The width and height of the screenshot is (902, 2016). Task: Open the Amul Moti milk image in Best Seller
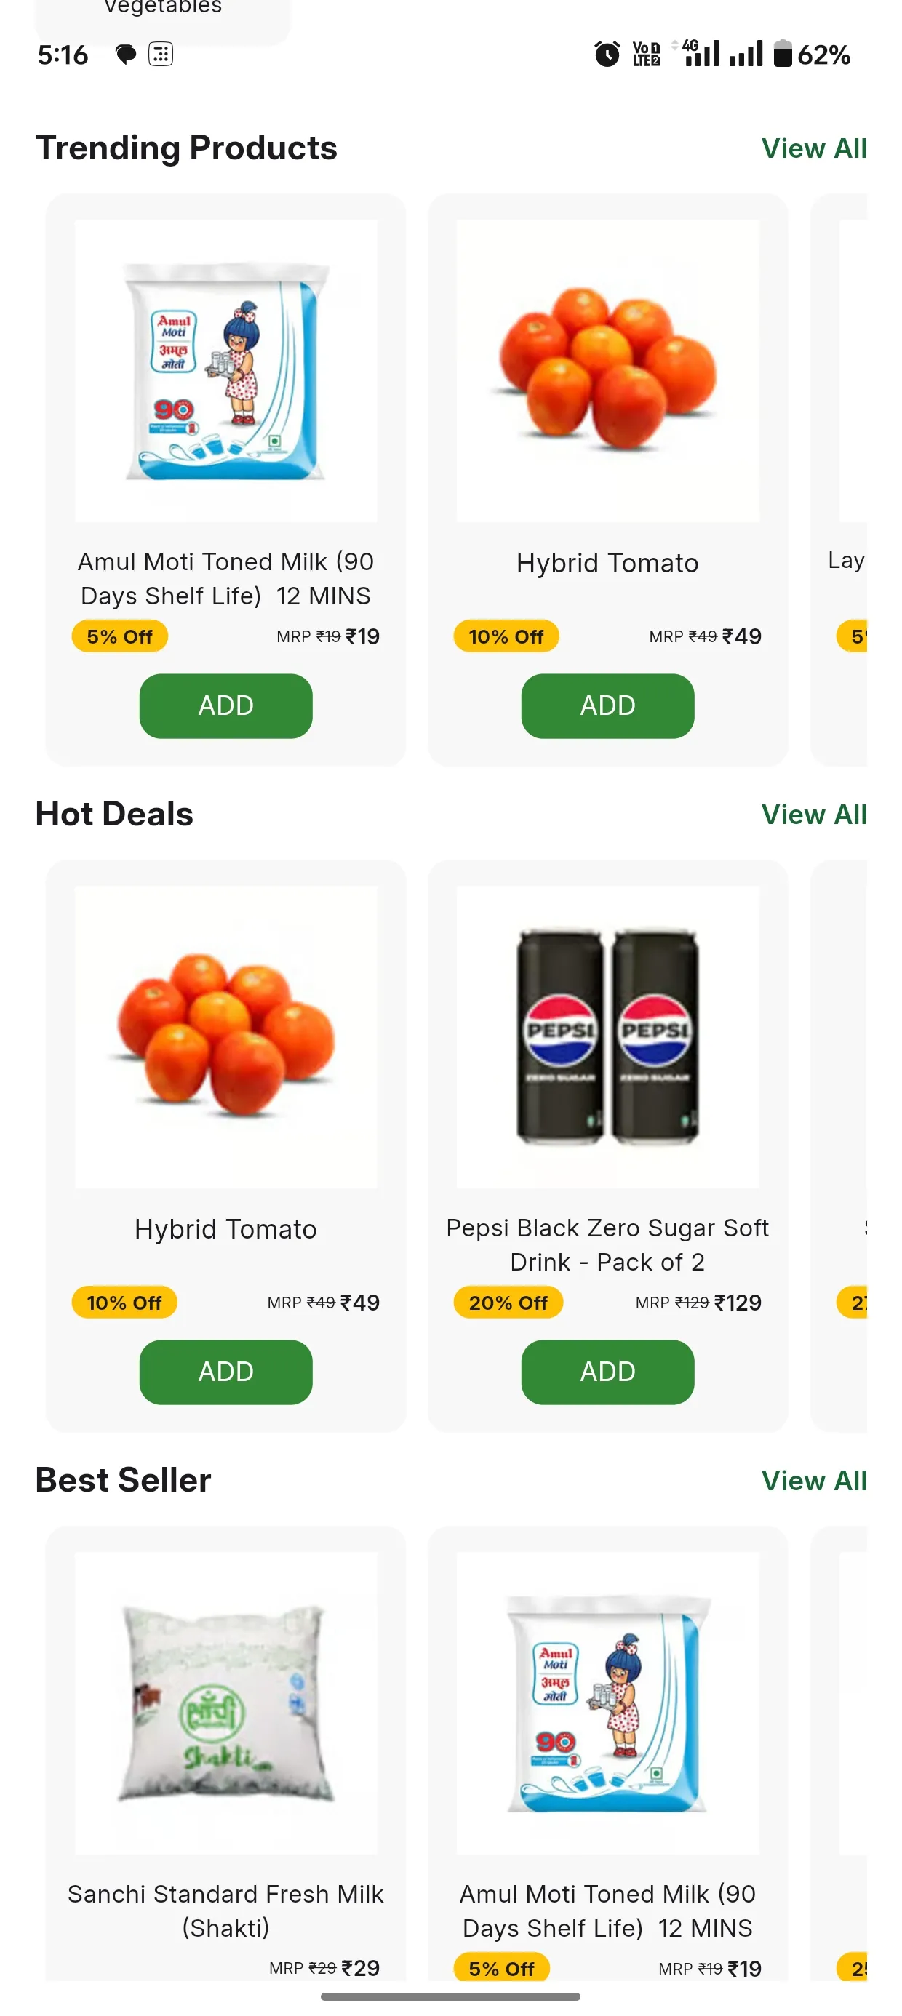pos(607,1703)
